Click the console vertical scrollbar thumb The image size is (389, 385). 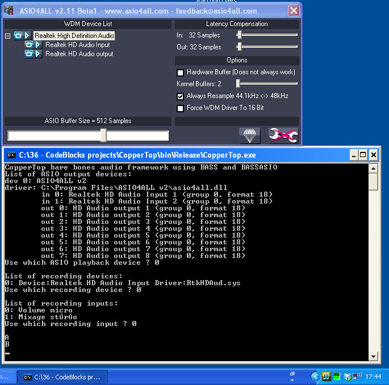coord(373,182)
